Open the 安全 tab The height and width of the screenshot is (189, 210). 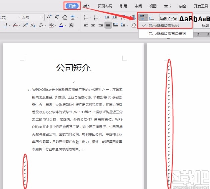click(x=183, y=6)
